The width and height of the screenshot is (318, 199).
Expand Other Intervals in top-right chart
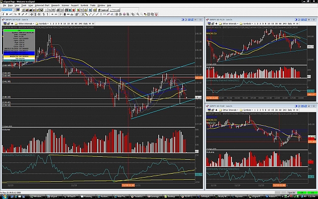pos(229,24)
